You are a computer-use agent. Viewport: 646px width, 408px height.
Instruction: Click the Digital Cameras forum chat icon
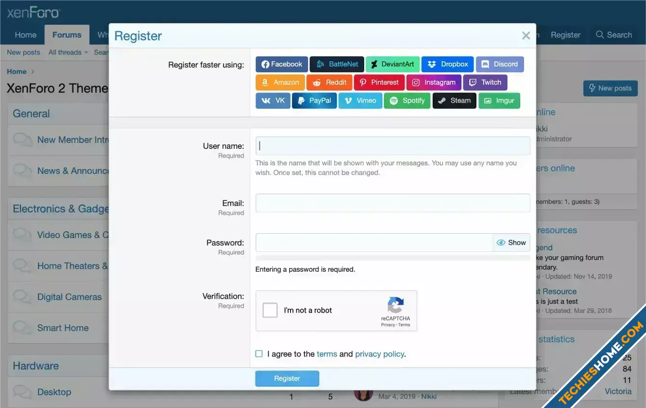(23, 297)
